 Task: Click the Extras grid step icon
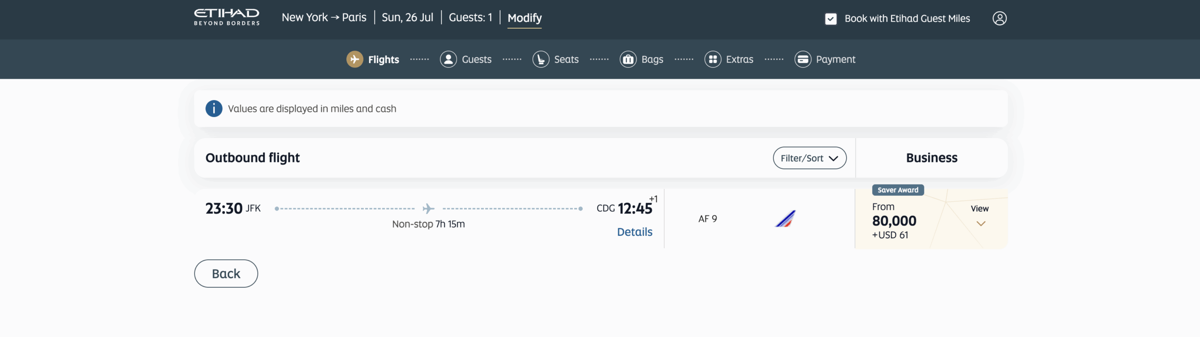[x=713, y=59]
